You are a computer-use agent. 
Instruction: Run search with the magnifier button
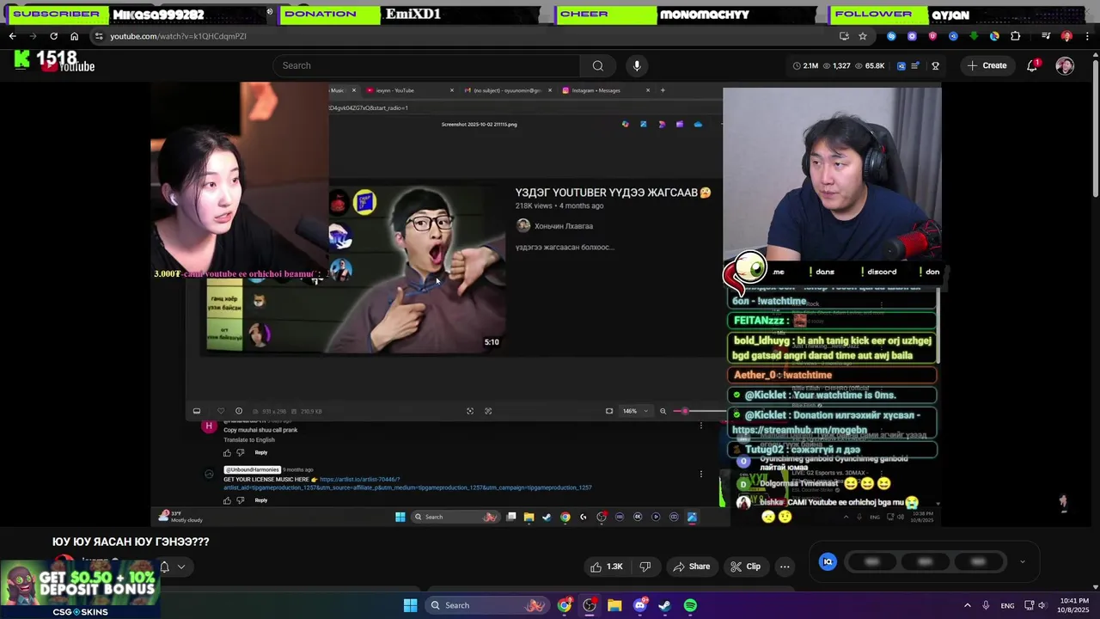click(598, 65)
